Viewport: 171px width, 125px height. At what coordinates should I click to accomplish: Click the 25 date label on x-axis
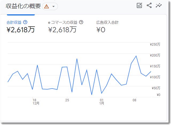(67, 100)
